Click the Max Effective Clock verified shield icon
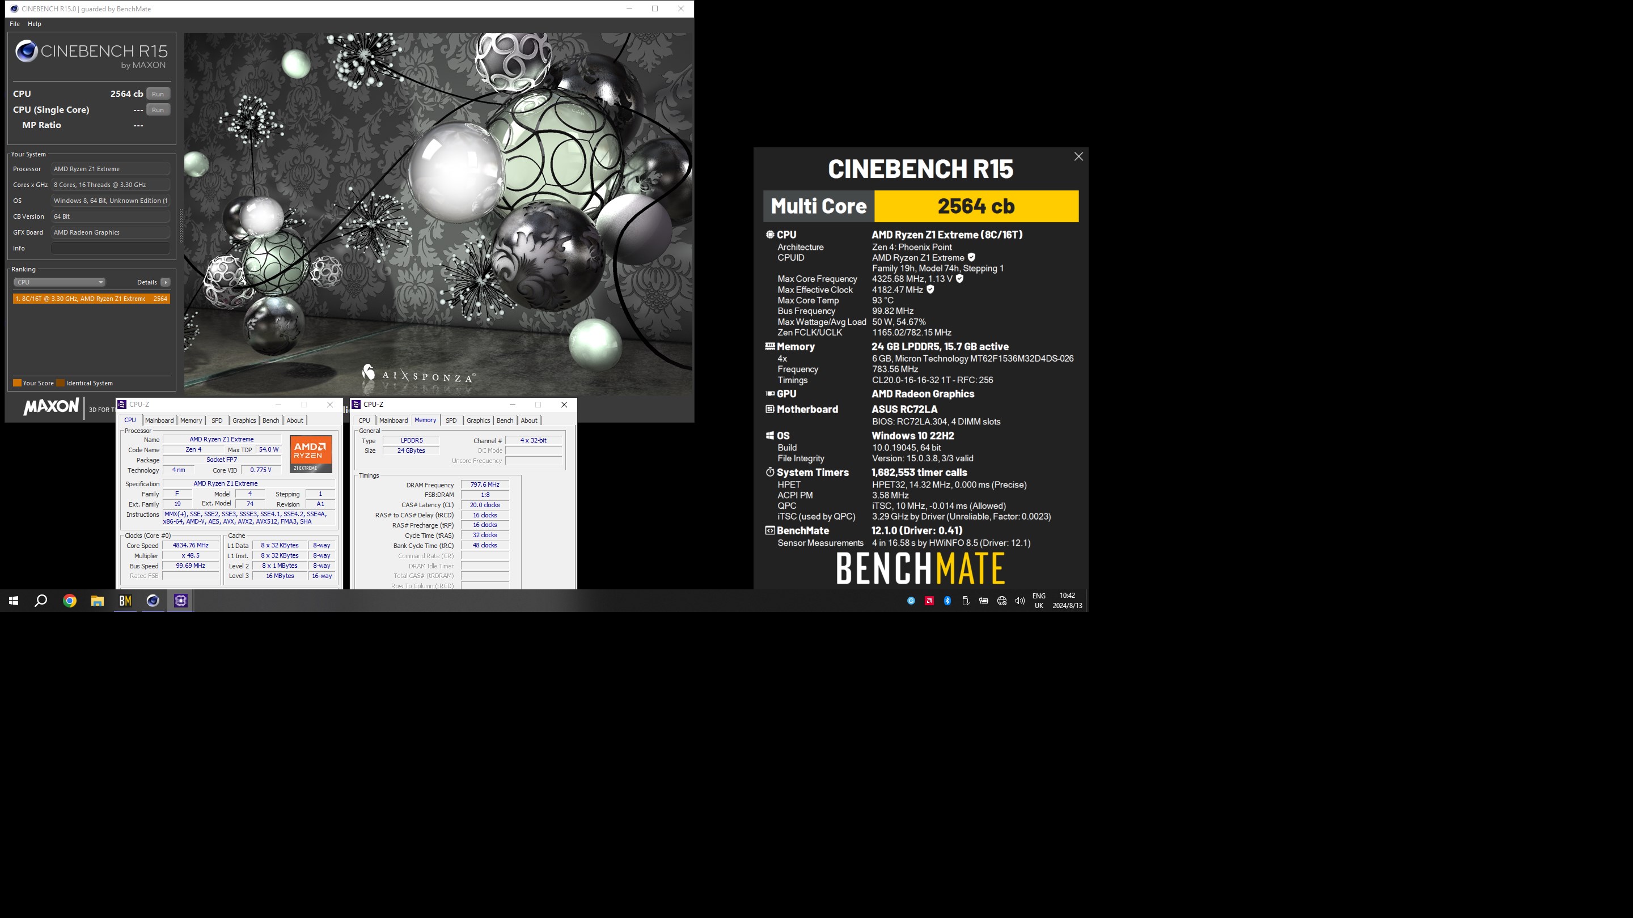 930,289
